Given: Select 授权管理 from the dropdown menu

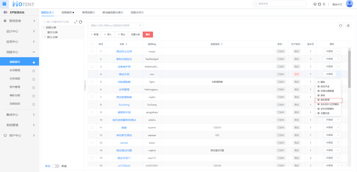Looking at the screenshot, I should point(325,100).
